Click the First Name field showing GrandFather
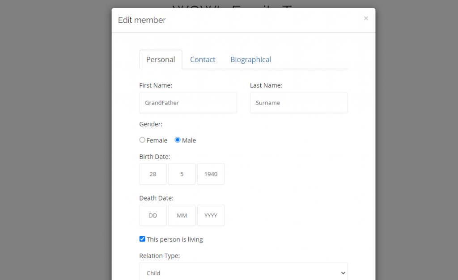 [188, 102]
